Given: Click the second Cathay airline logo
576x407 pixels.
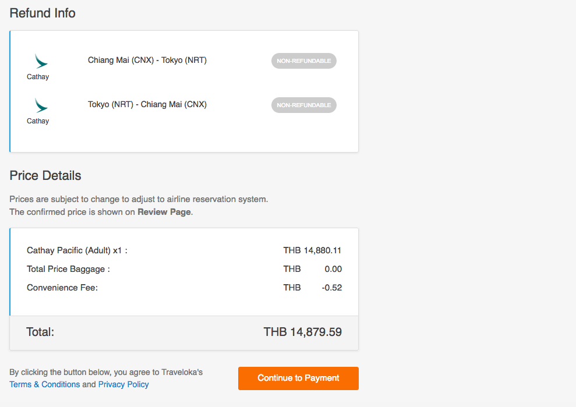Looking at the screenshot, I should [41, 105].
